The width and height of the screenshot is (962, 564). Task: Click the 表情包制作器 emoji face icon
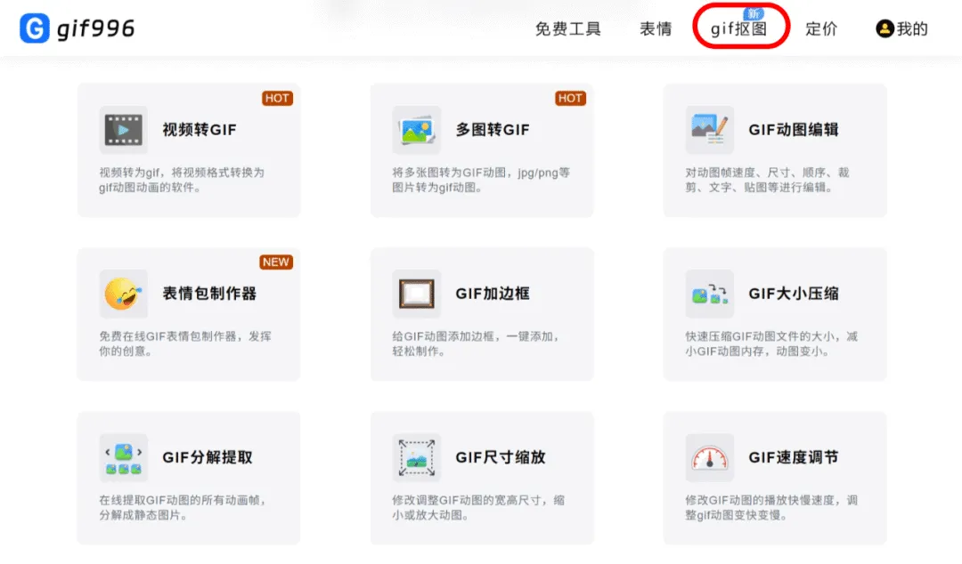coord(122,292)
